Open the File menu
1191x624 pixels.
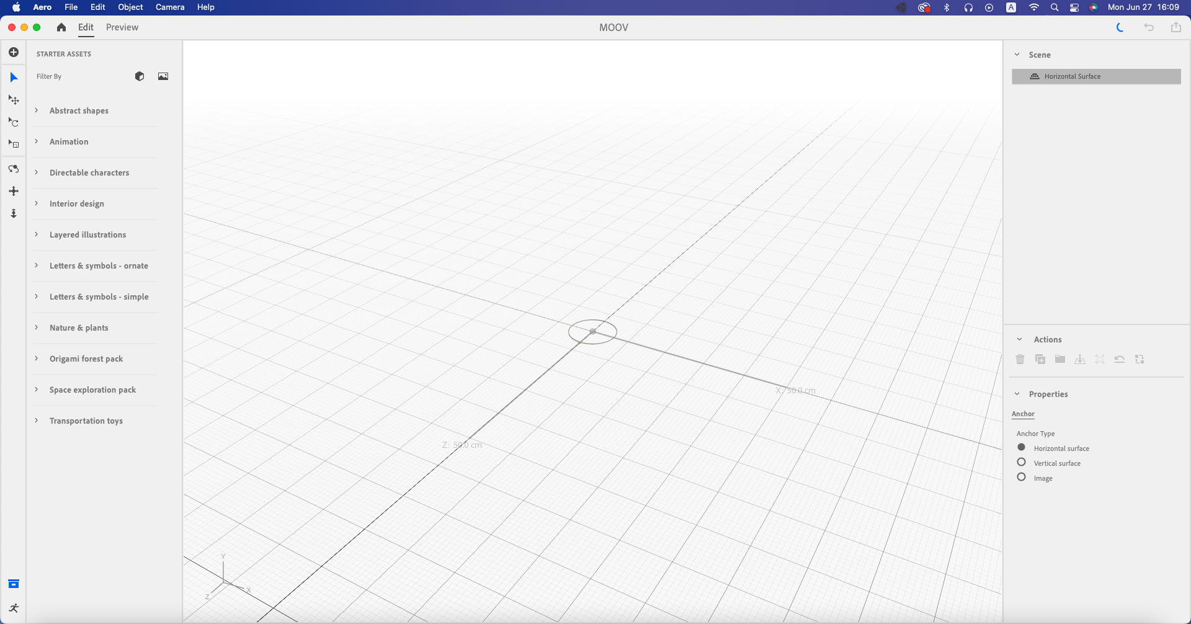[x=71, y=7]
